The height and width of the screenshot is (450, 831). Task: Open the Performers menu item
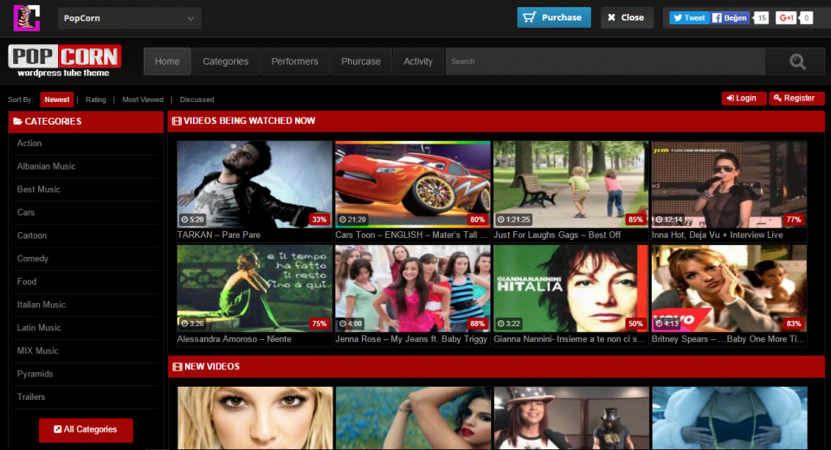[294, 61]
